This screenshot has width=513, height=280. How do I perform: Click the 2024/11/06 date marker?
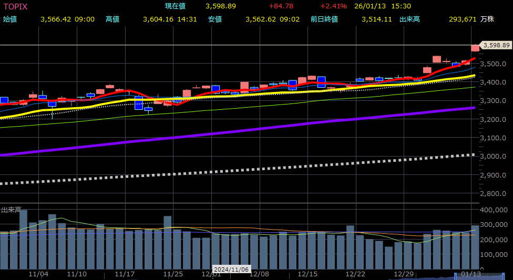[x=231, y=269]
